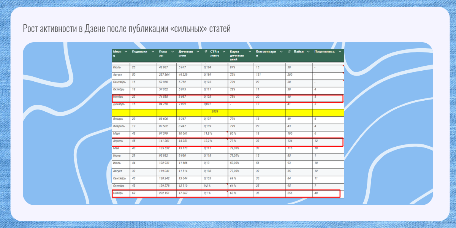Expand the Поделились column dropdown arrow
Image resolution: width=456 pixels, height=228 pixels.
click(x=338, y=52)
